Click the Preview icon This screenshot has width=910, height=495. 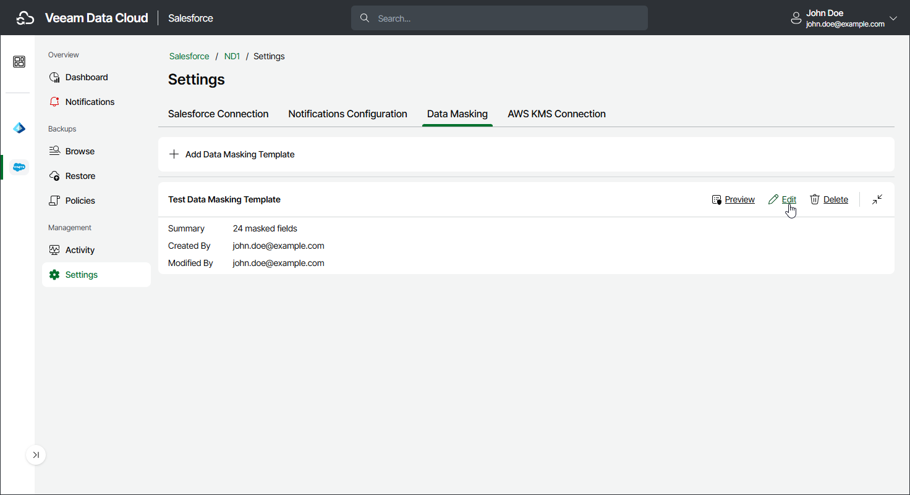[x=717, y=199]
